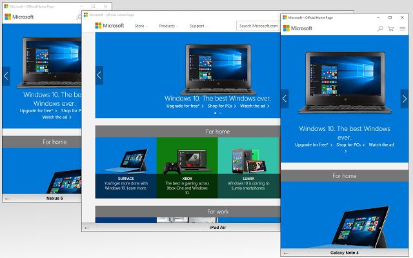Screen dimensions: 413x258
Task: Click Shop for PCs link in iPad Air window
Action: pyautogui.click(x=222, y=106)
